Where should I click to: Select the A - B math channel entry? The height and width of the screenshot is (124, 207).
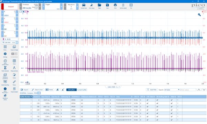coord(10,39)
